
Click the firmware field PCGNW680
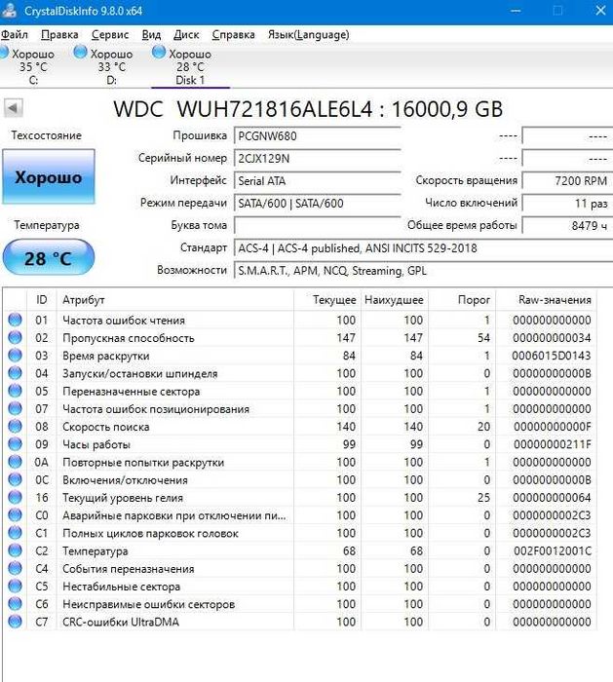(x=317, y=136)
